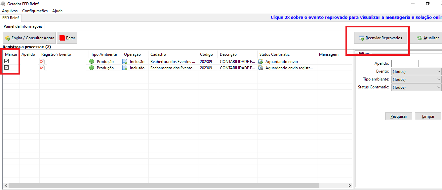The width and height of the screenshot is (442, 190).
Task: Focus the Apelido filter text field
Action: [x=405, y=63]
